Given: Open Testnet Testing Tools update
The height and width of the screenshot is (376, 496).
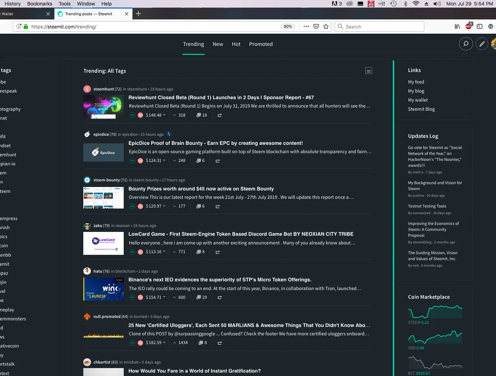Looking at the screenshot, I should pyautogui.click(x=427, y=206).
